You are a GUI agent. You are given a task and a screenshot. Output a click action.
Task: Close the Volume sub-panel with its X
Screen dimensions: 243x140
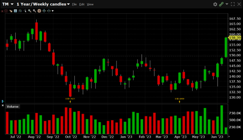pos(3,105)
